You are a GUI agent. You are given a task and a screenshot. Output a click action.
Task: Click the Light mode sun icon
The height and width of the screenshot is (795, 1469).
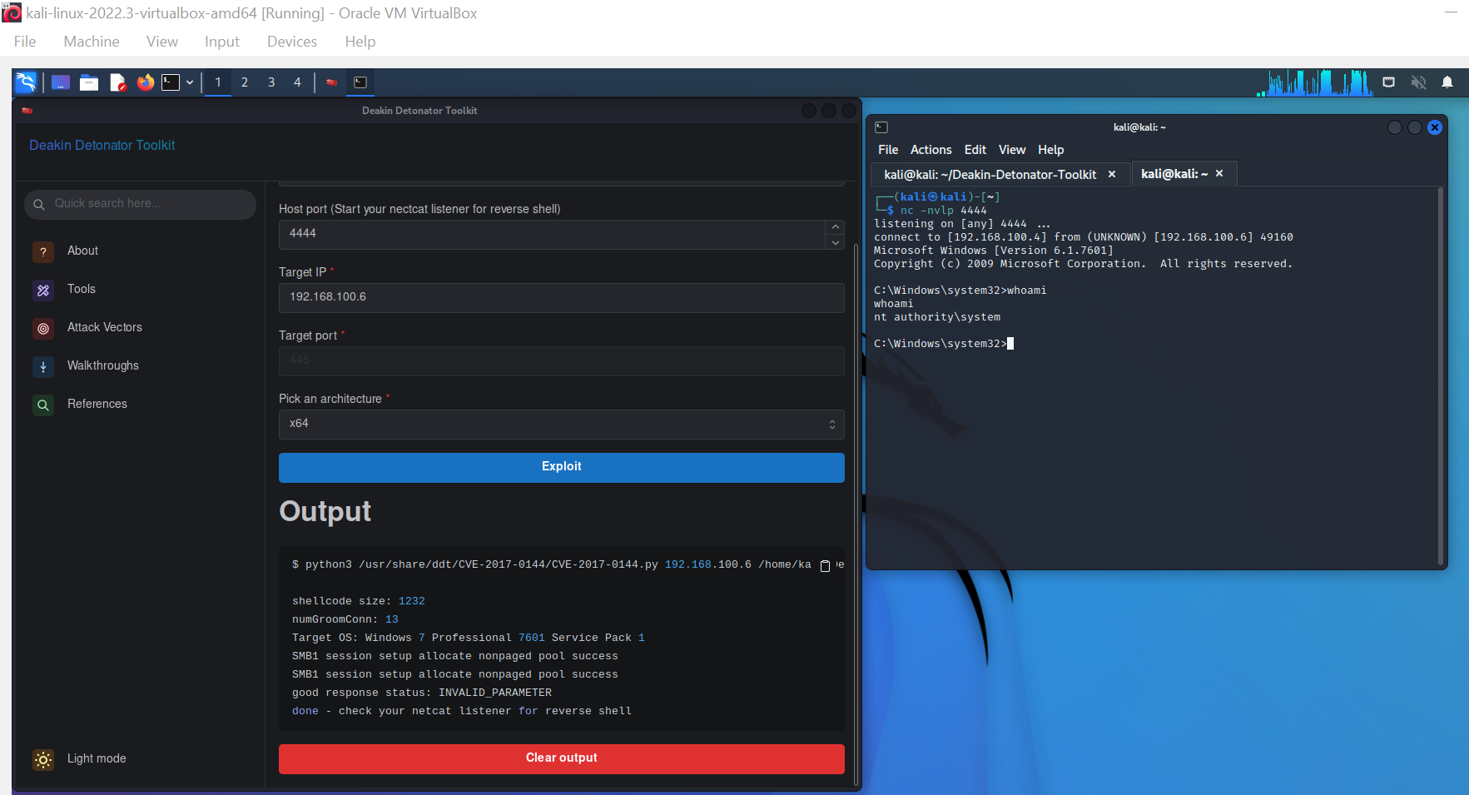(43, 759)
